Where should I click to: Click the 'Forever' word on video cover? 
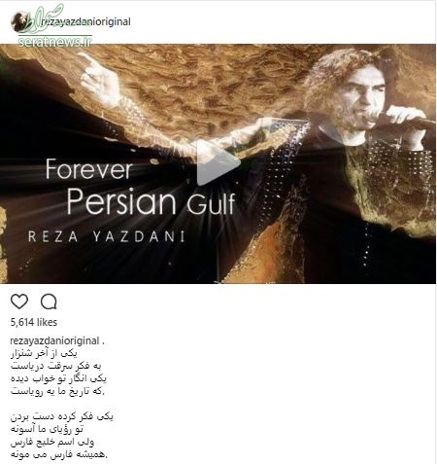89,169
